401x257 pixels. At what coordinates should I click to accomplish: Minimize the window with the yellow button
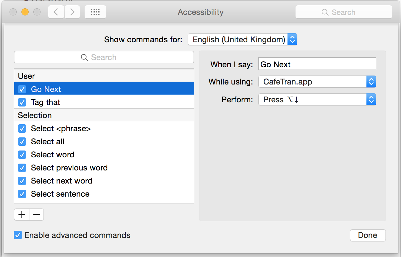25,12
